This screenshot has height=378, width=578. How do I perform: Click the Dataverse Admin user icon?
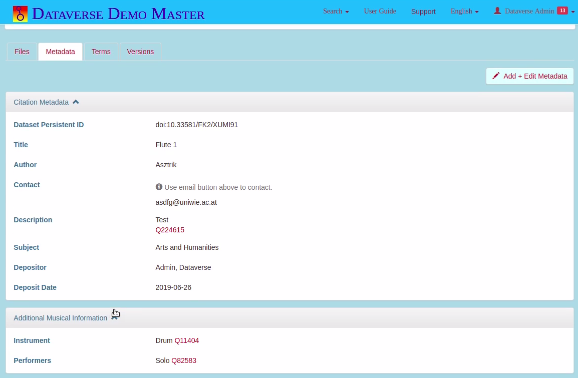point(497,11)
